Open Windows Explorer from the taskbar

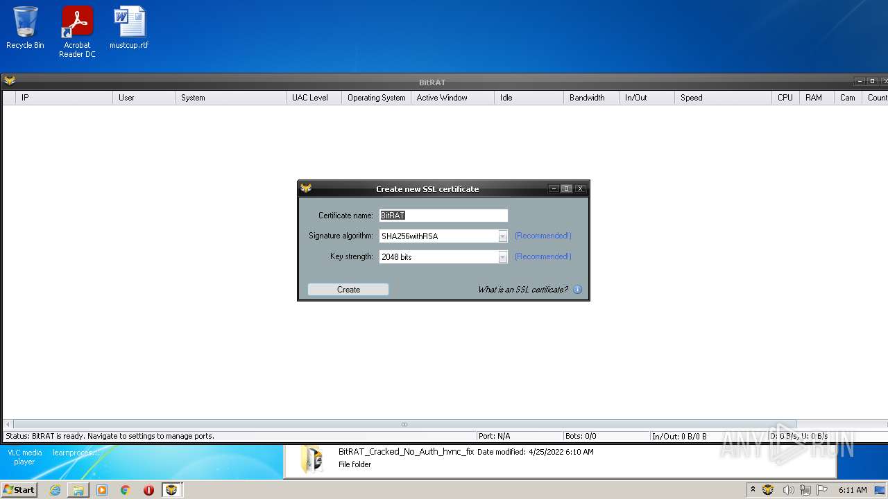tap(78, 490)
